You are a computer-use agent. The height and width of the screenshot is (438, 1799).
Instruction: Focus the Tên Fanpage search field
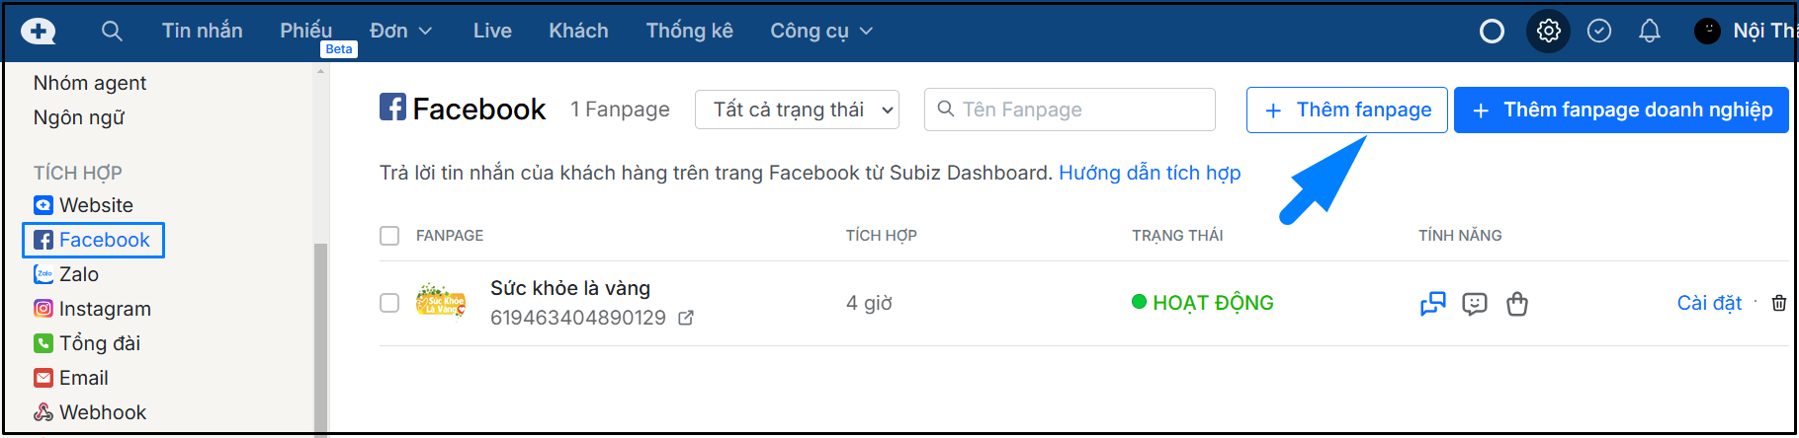pos(1077,109)
